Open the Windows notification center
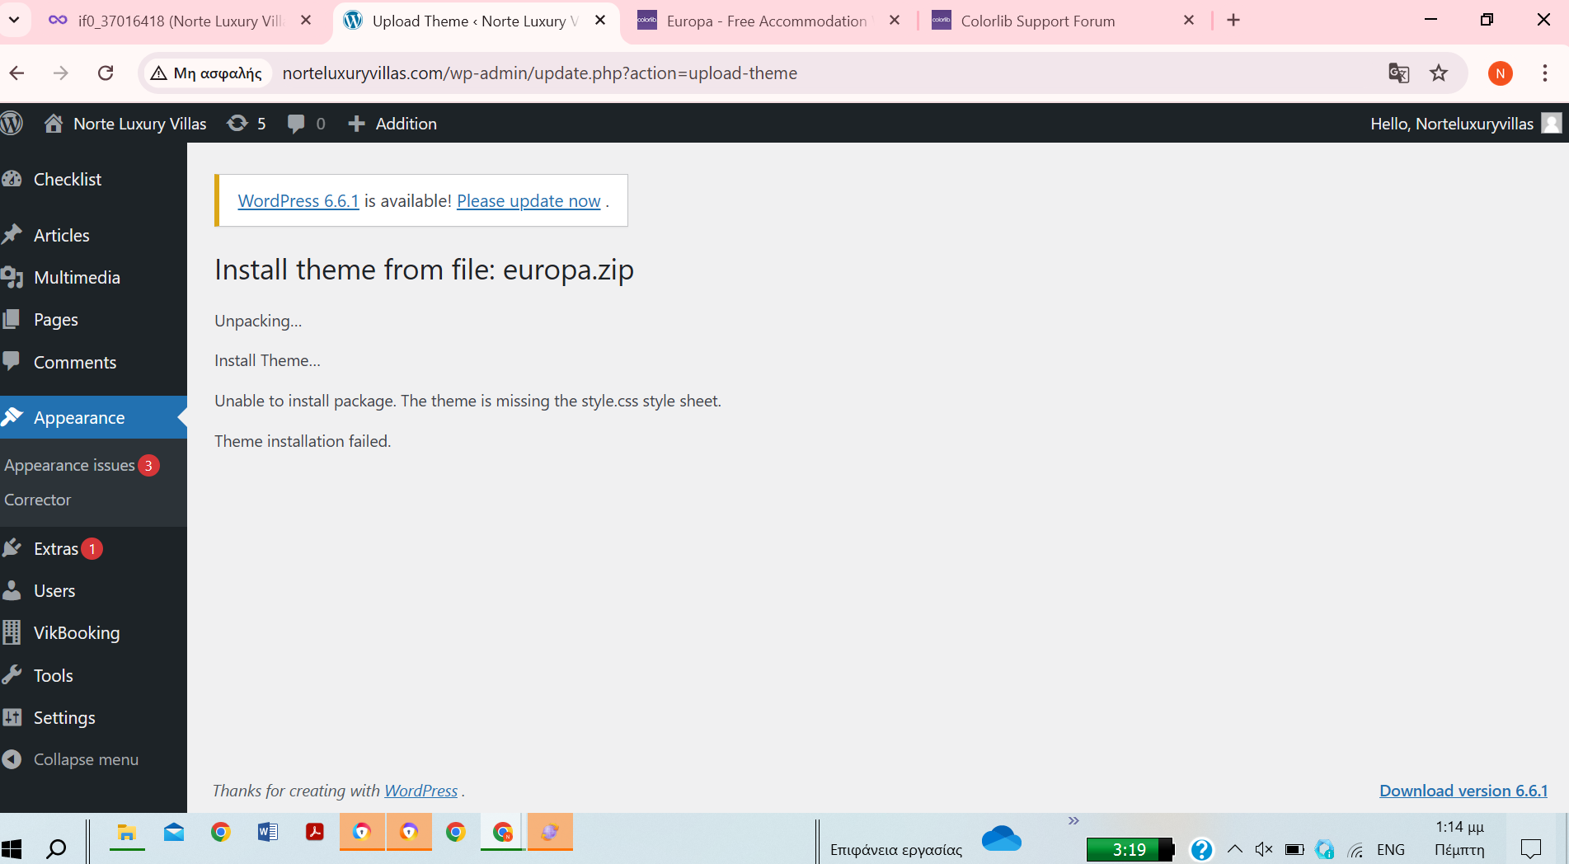Screen dimensions: 1569x864 tap(1531, 848)
